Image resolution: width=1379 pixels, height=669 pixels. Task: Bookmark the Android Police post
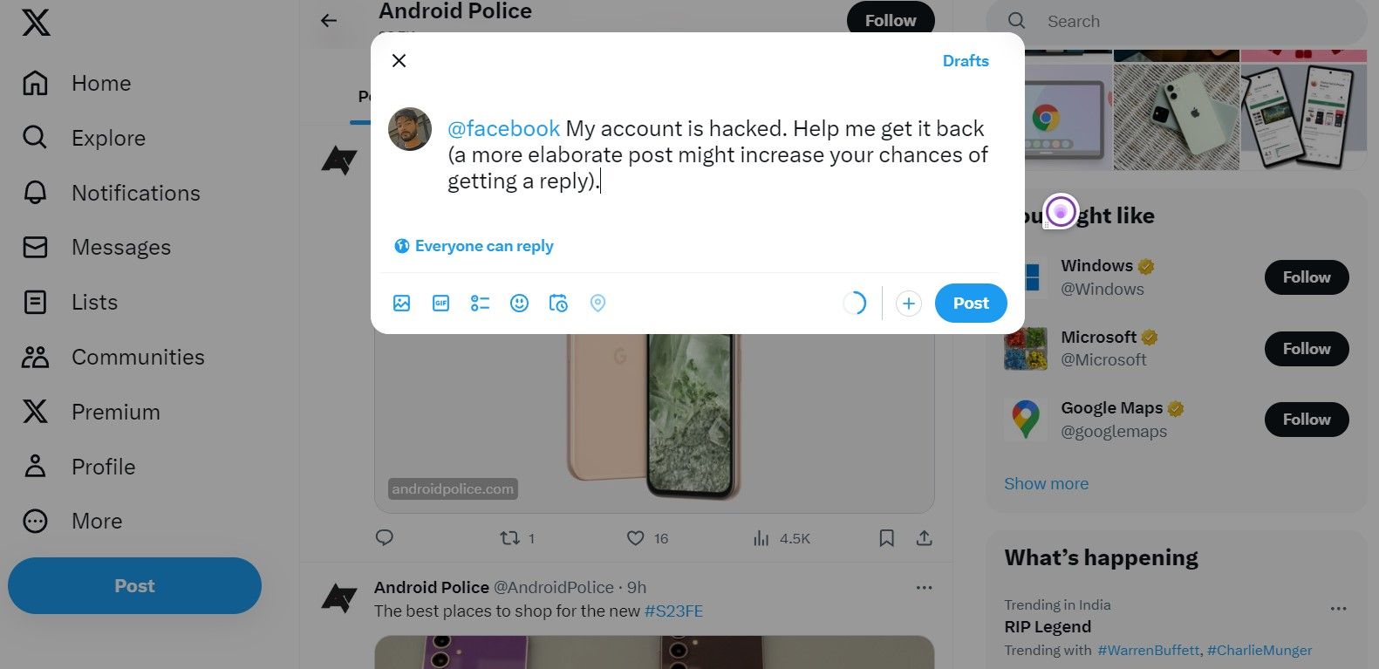click(886, 538)
